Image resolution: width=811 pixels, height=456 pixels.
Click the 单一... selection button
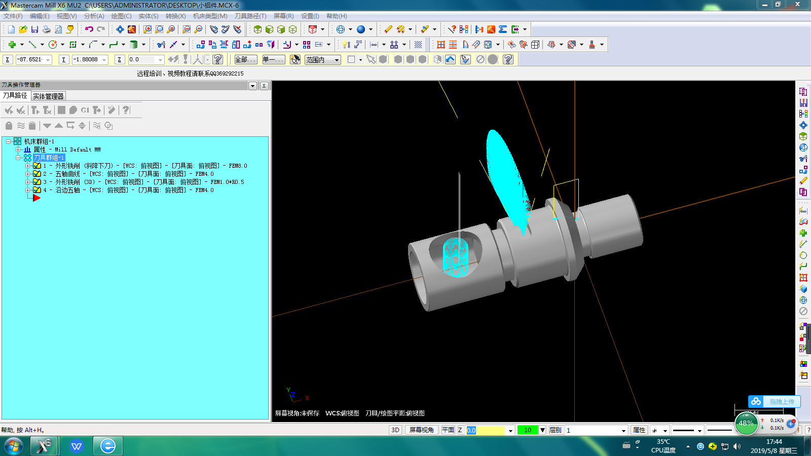coord(273,60)
